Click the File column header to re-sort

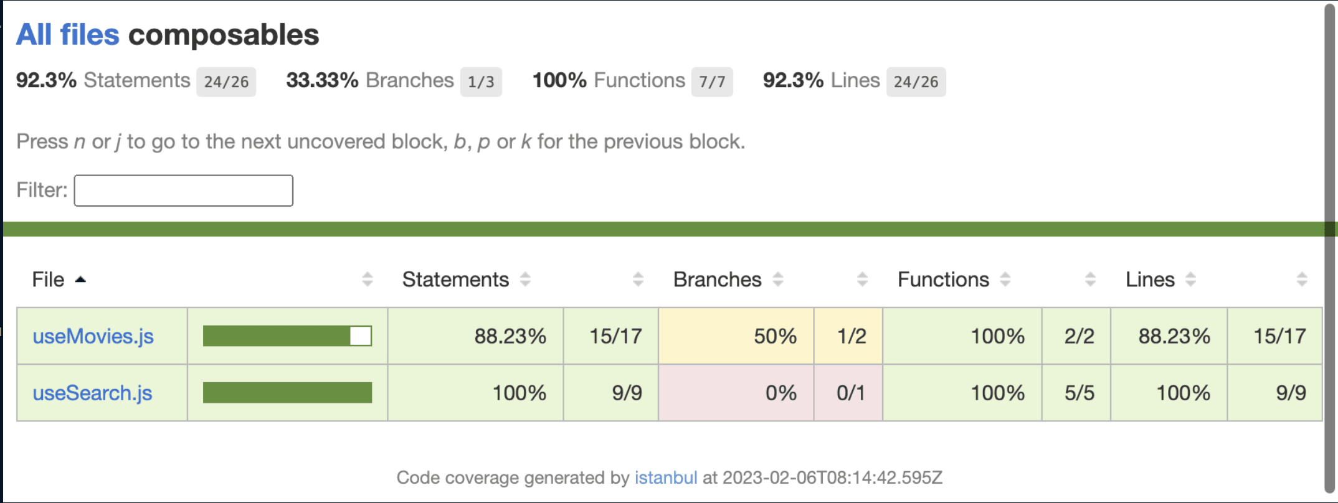(49, 280)
